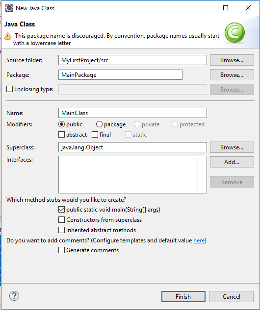
Task: Check the abstract modifier checkbox
Action: [61, 135]
